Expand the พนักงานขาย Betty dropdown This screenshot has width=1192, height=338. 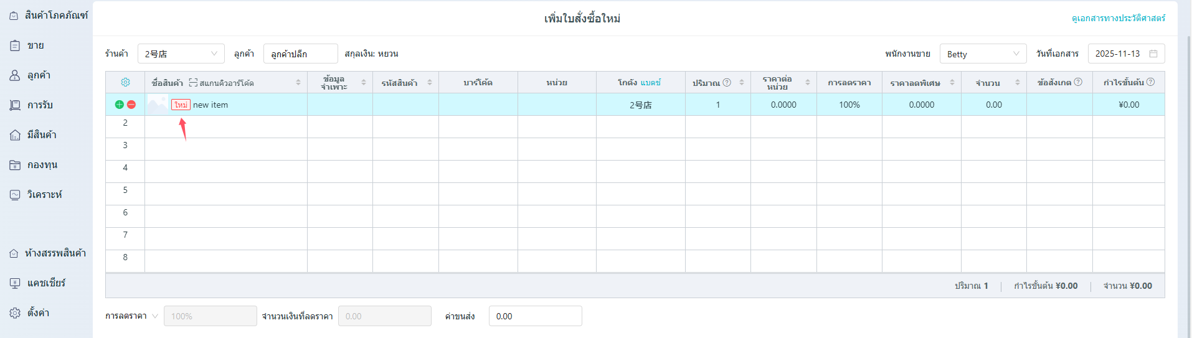983,54
